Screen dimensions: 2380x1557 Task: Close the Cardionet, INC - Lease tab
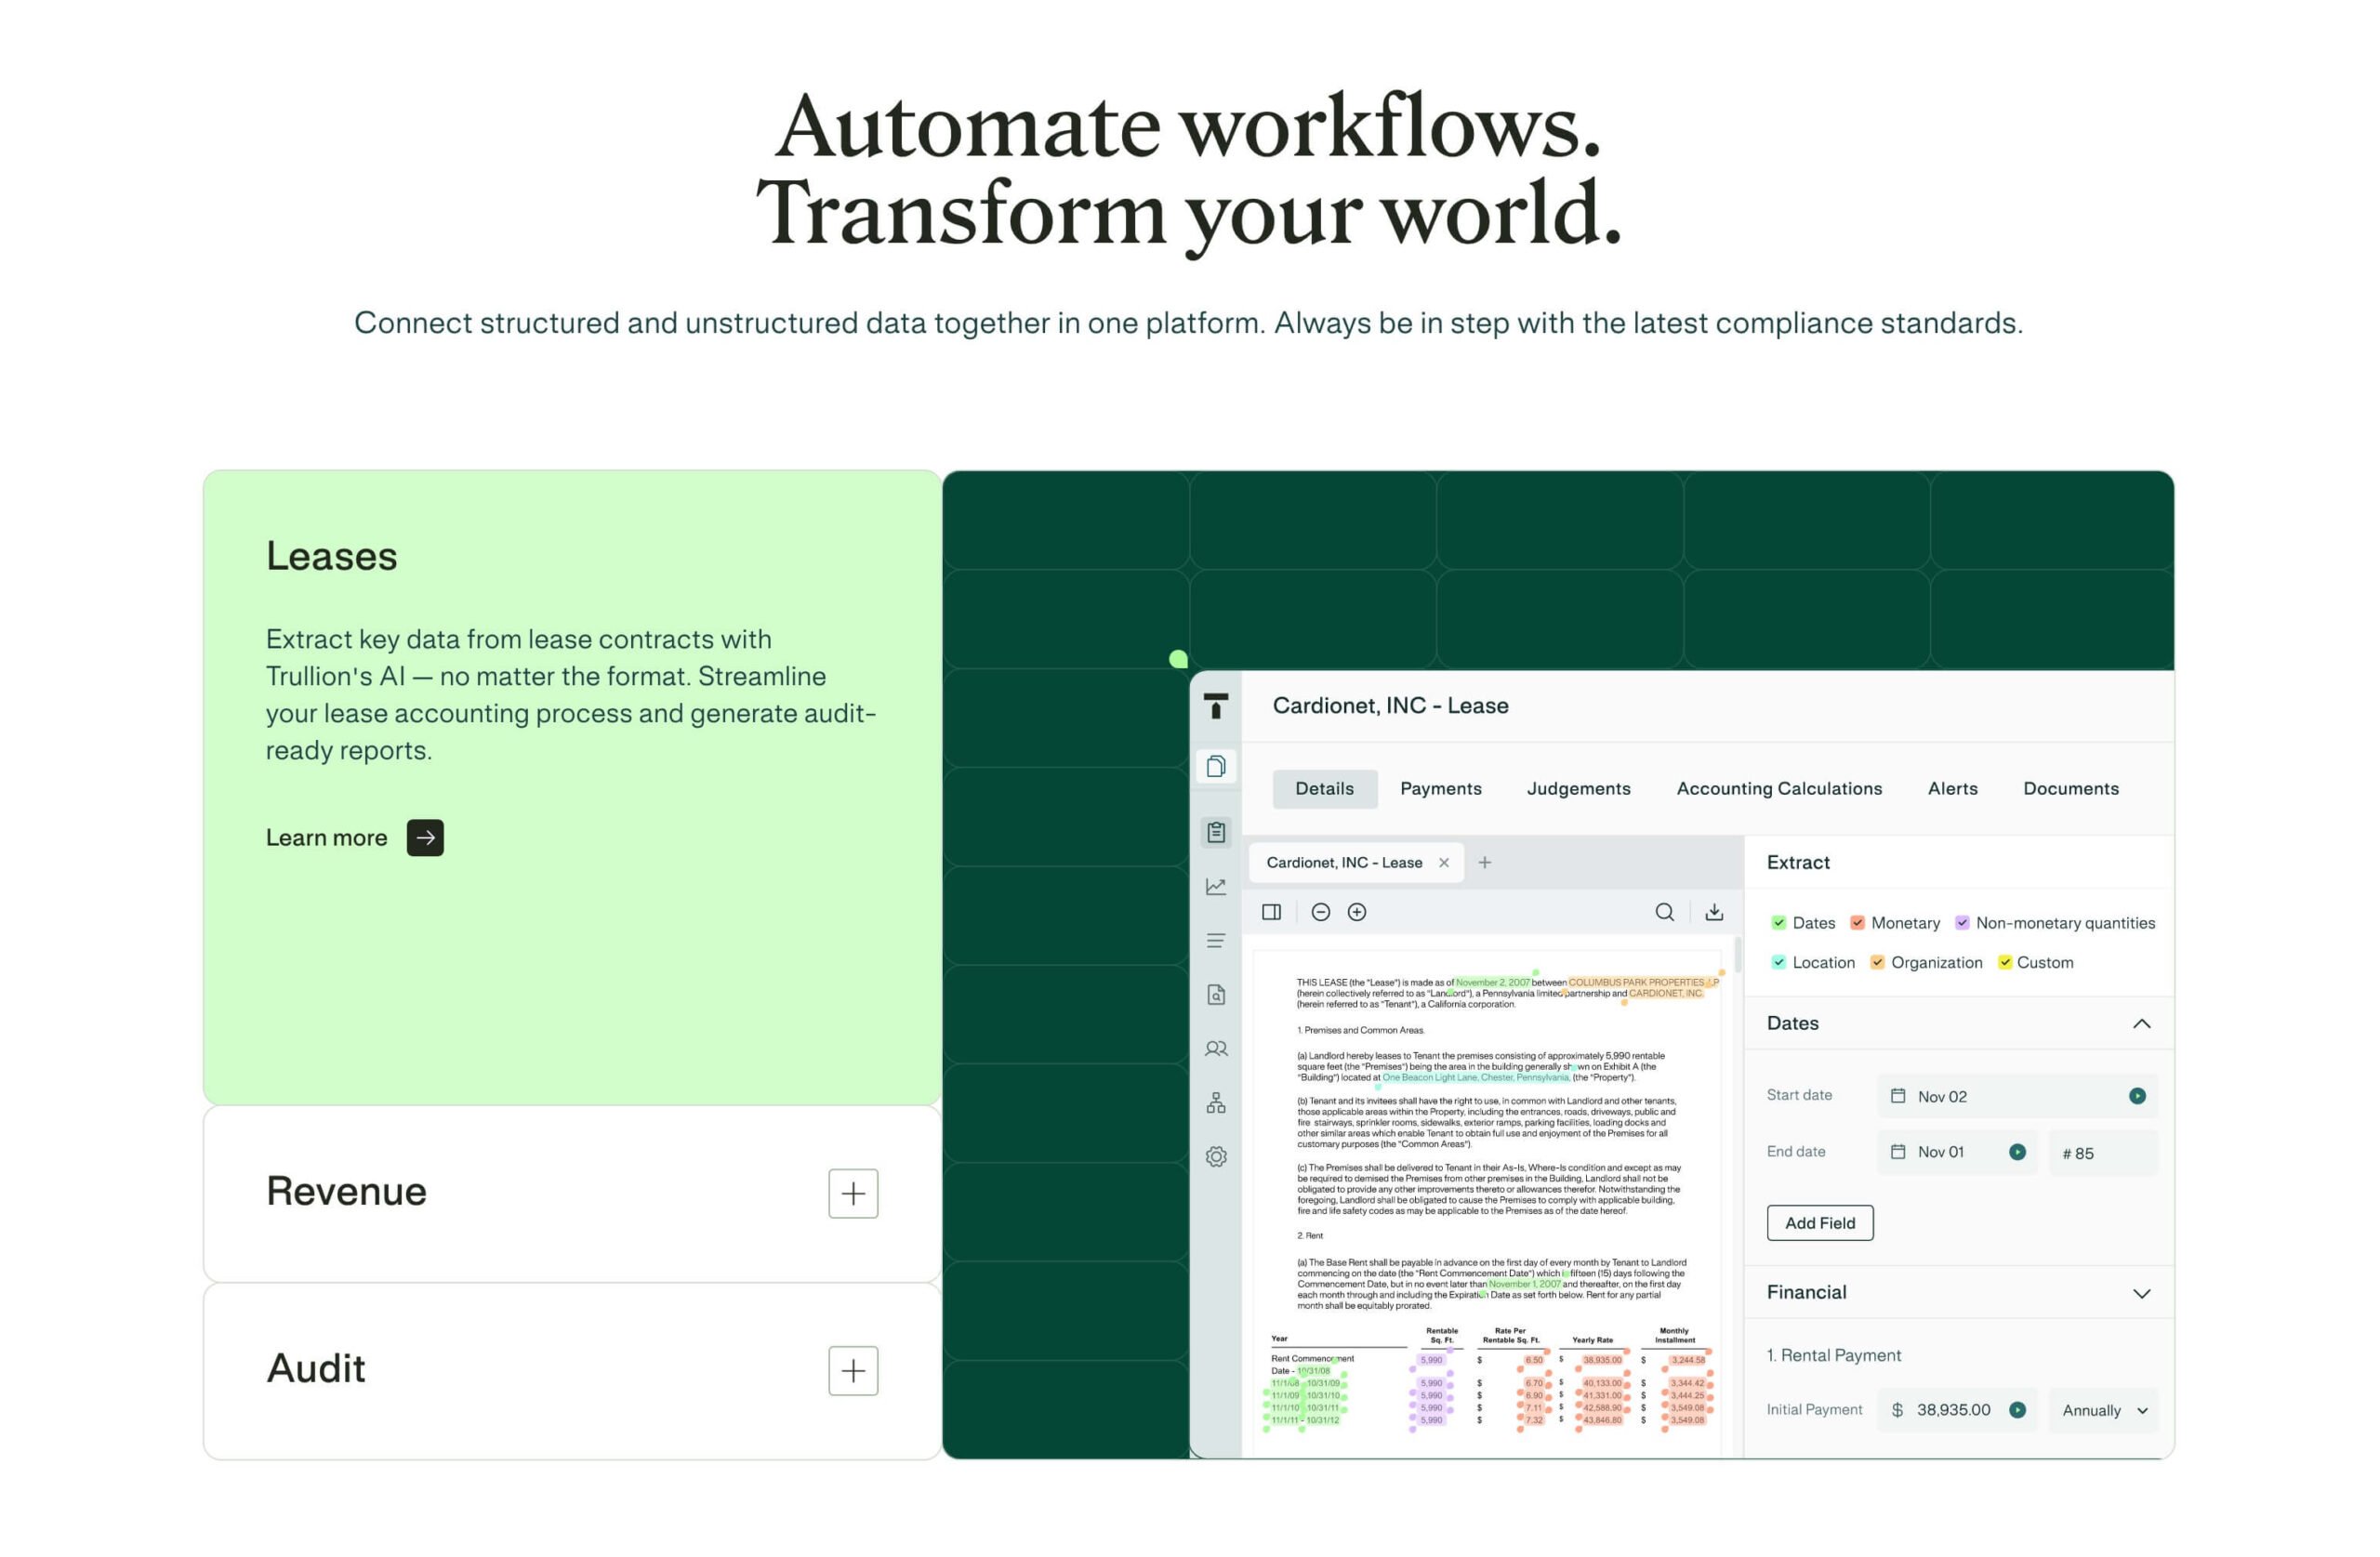[x=1444, y=863]
